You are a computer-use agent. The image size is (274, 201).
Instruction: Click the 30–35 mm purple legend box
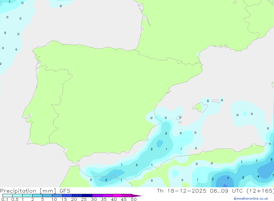click(97, 196)
